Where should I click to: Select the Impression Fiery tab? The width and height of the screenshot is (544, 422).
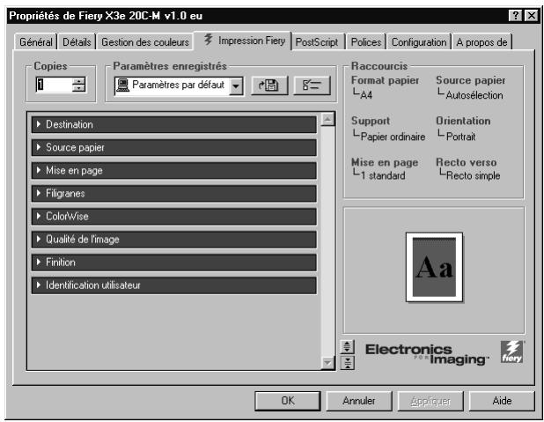244,41
